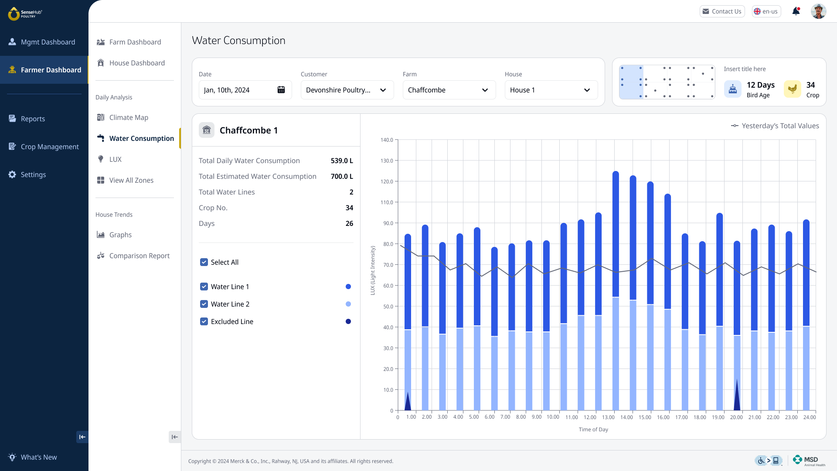
Task: Change language with en-us button
Action: [766, 11]
